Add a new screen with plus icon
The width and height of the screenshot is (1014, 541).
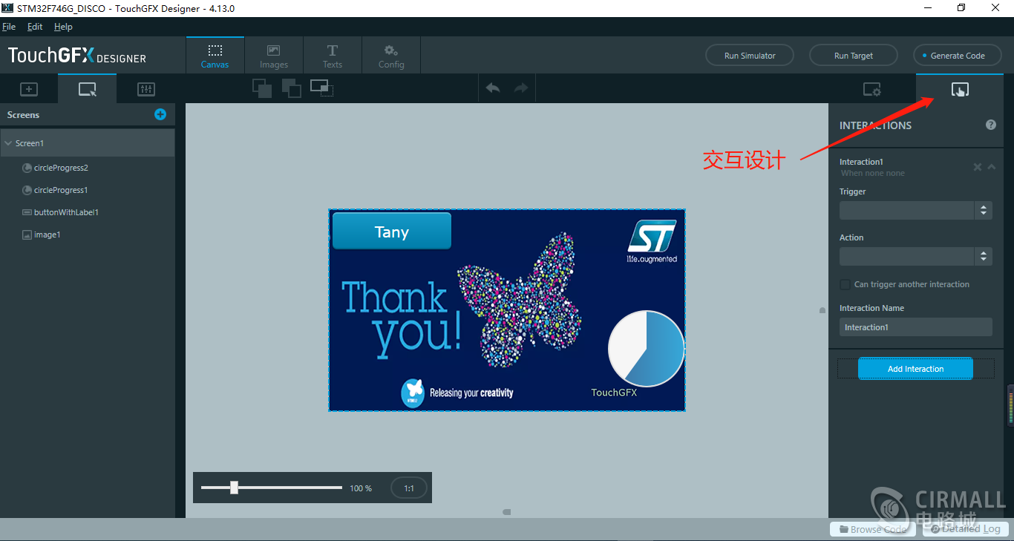160,114
